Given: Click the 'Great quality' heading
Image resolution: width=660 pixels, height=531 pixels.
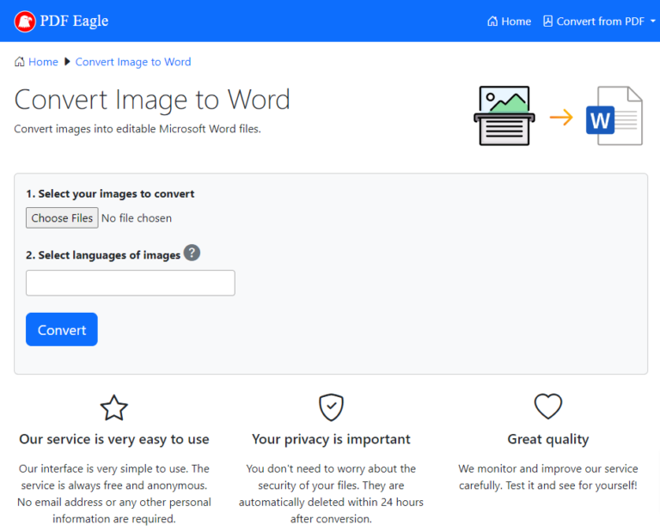Looking at the screenshot, I should coord(548,439).
